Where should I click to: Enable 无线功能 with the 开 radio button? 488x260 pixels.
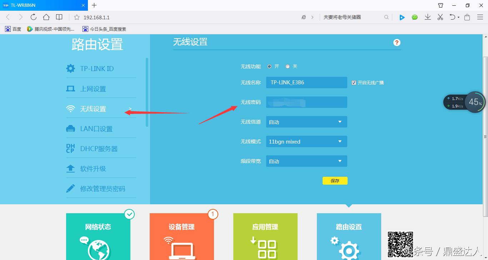click(x=269, y=66)
